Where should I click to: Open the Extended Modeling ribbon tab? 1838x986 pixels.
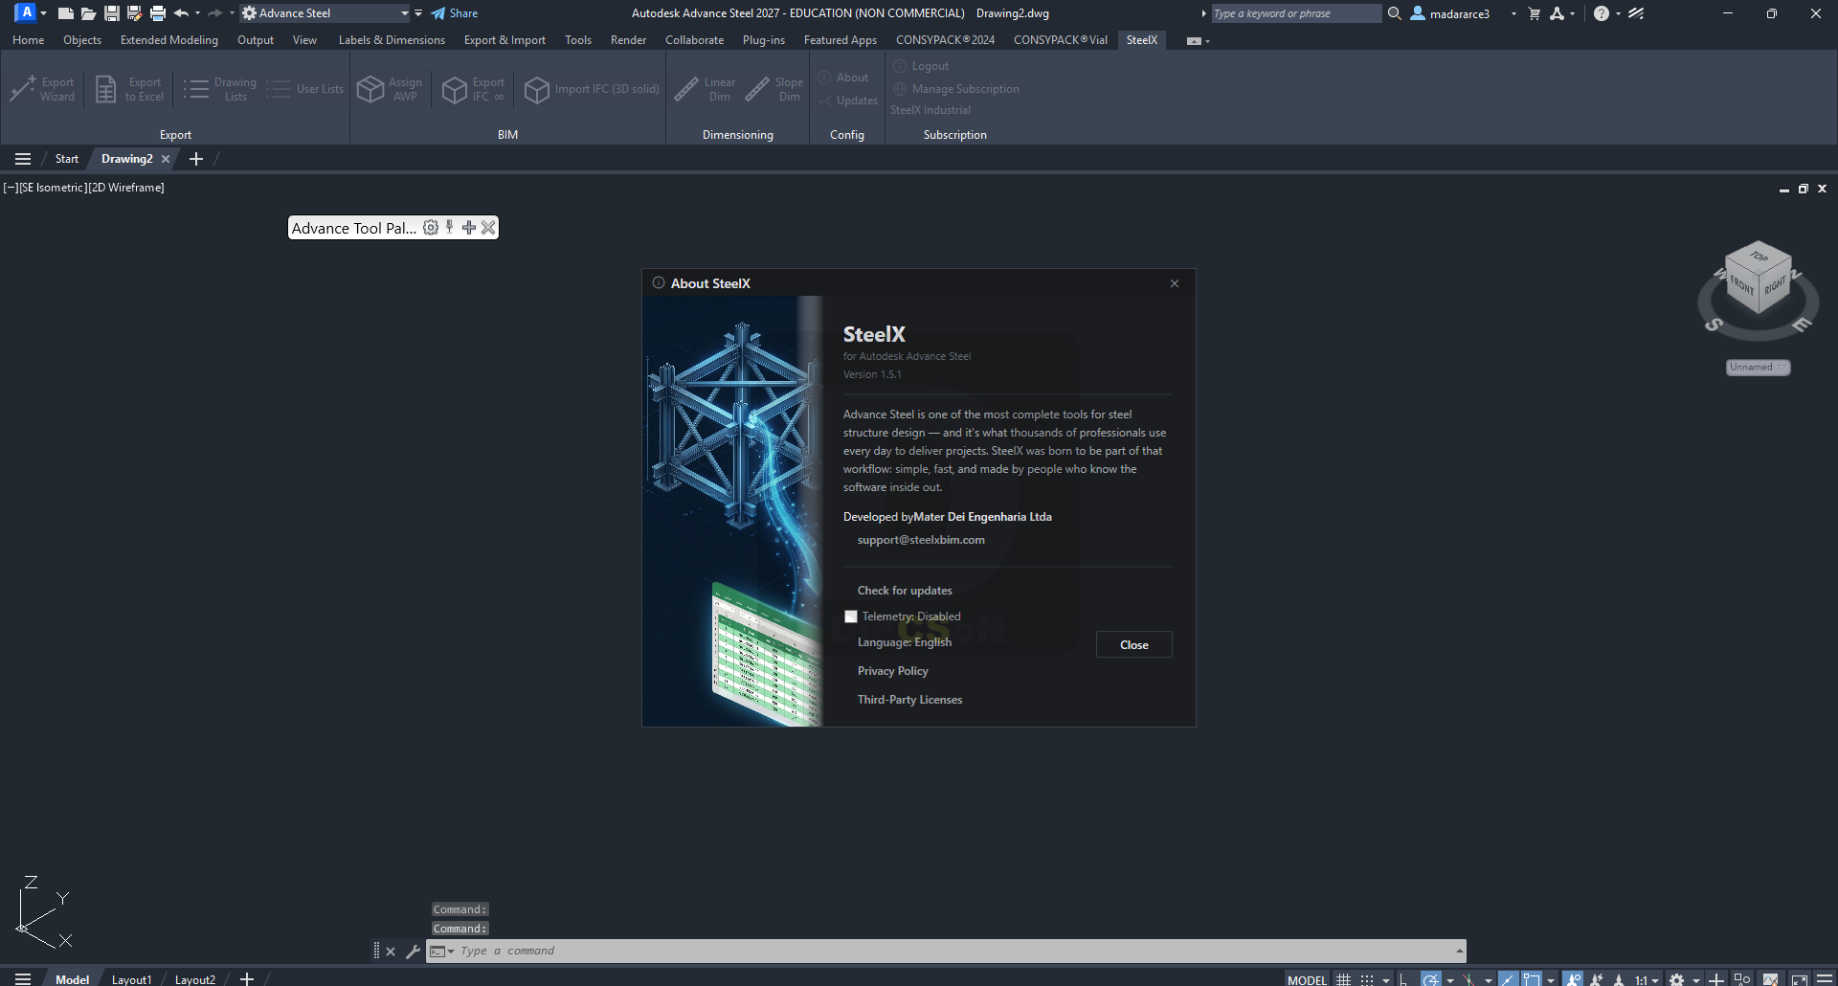[169, 40]
